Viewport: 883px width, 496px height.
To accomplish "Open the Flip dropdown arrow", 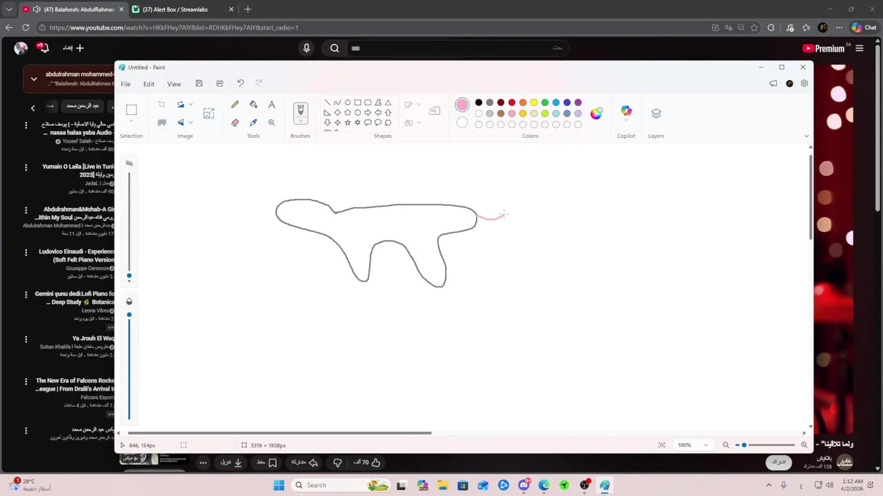I will pyautogui.click(x=190, y=123).
